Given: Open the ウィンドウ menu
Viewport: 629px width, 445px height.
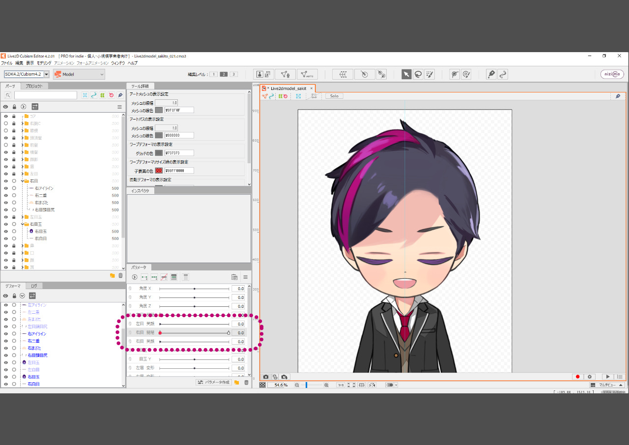Looking at the screenshot, I should tap(118, 63).
